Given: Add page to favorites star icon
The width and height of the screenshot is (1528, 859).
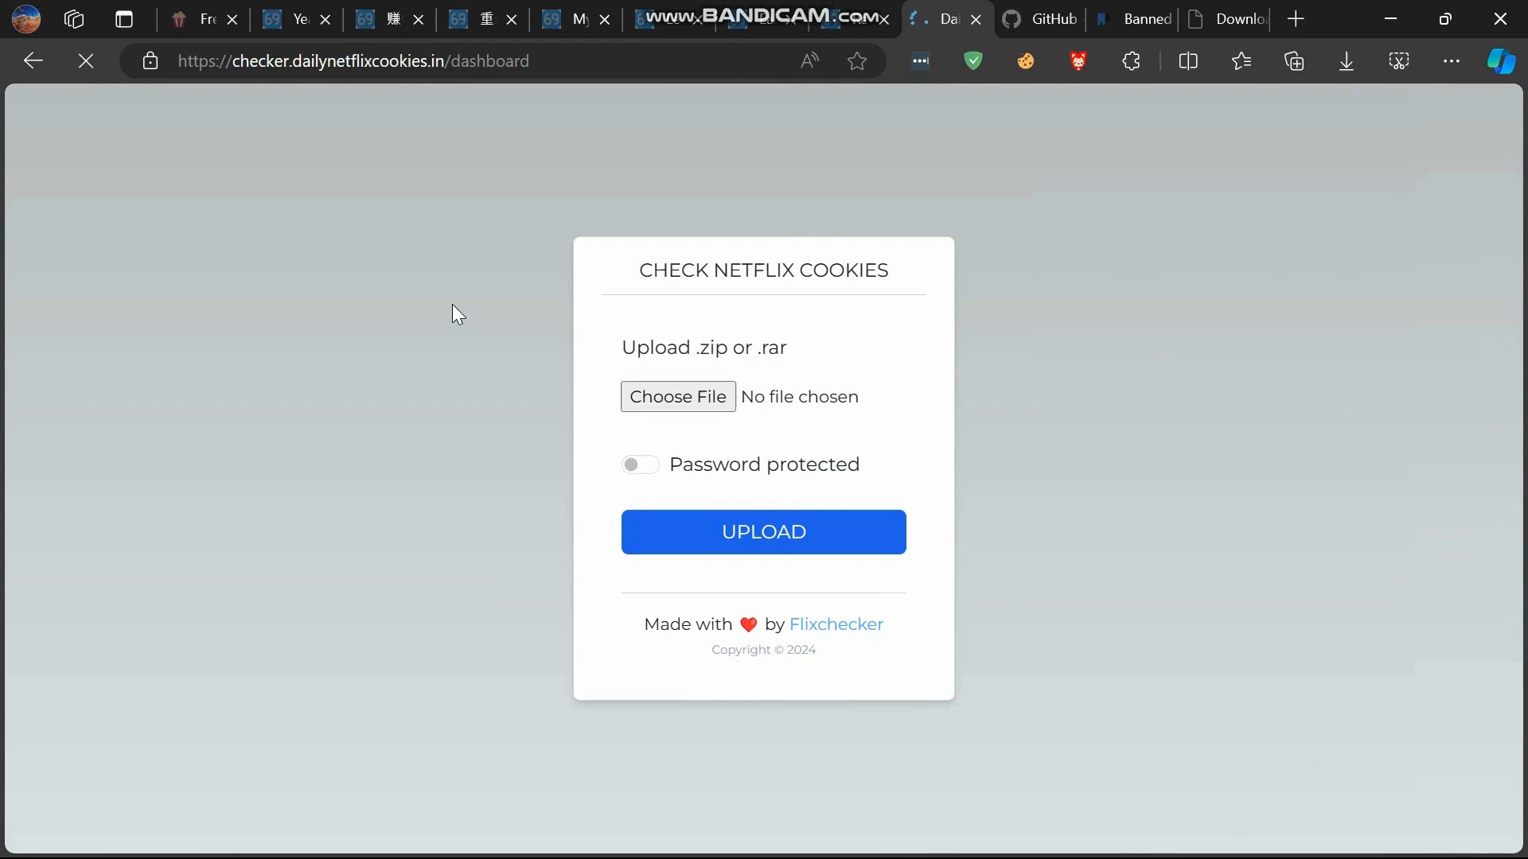Looking at the screenshot, I should coord(857,61).
